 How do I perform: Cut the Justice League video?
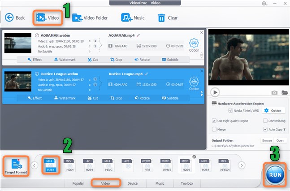click(x=93, y=98)
